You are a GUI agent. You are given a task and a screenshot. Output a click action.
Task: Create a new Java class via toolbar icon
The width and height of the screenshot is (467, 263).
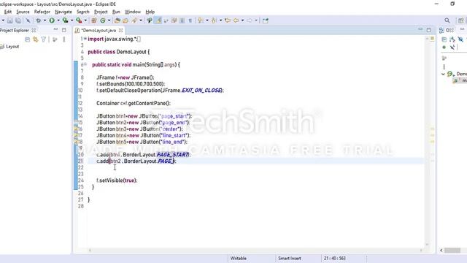click(x=103, y=20)
